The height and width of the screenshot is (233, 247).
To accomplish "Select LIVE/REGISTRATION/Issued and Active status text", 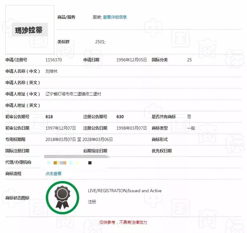I will click(125, 191).
